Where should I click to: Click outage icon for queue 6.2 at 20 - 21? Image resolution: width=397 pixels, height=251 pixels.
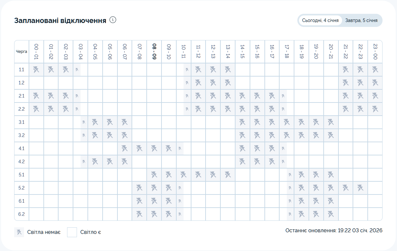(x=331, y=214)
